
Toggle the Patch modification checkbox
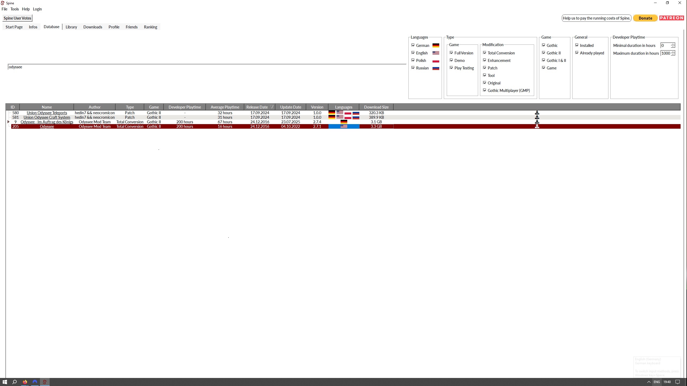485,68
